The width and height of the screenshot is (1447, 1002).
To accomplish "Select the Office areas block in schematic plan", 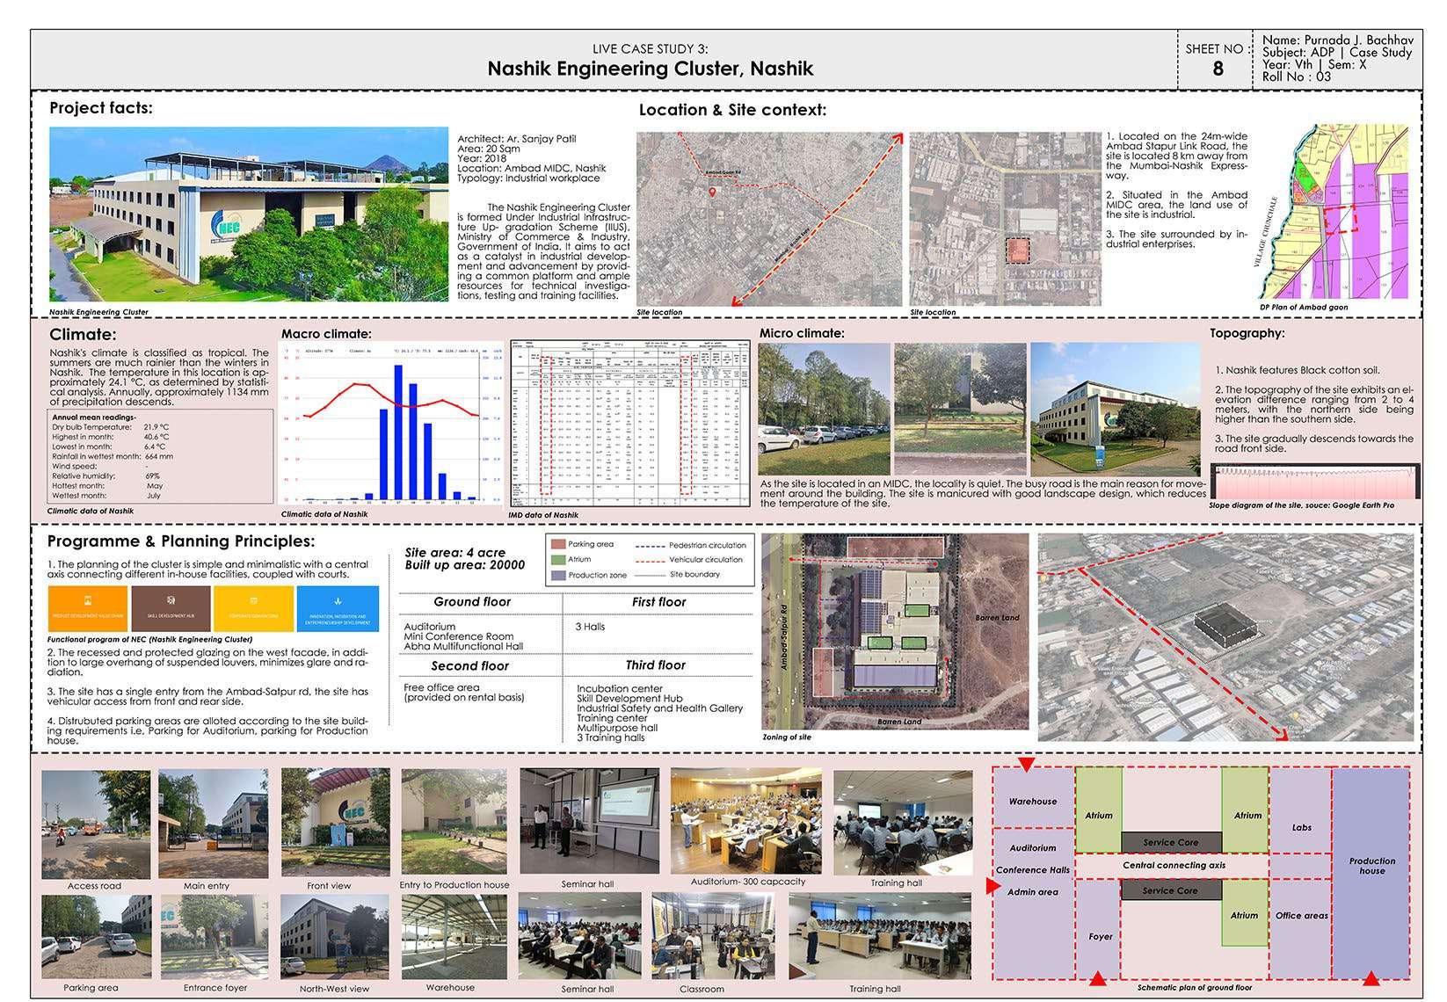I will coord(1301,928).
